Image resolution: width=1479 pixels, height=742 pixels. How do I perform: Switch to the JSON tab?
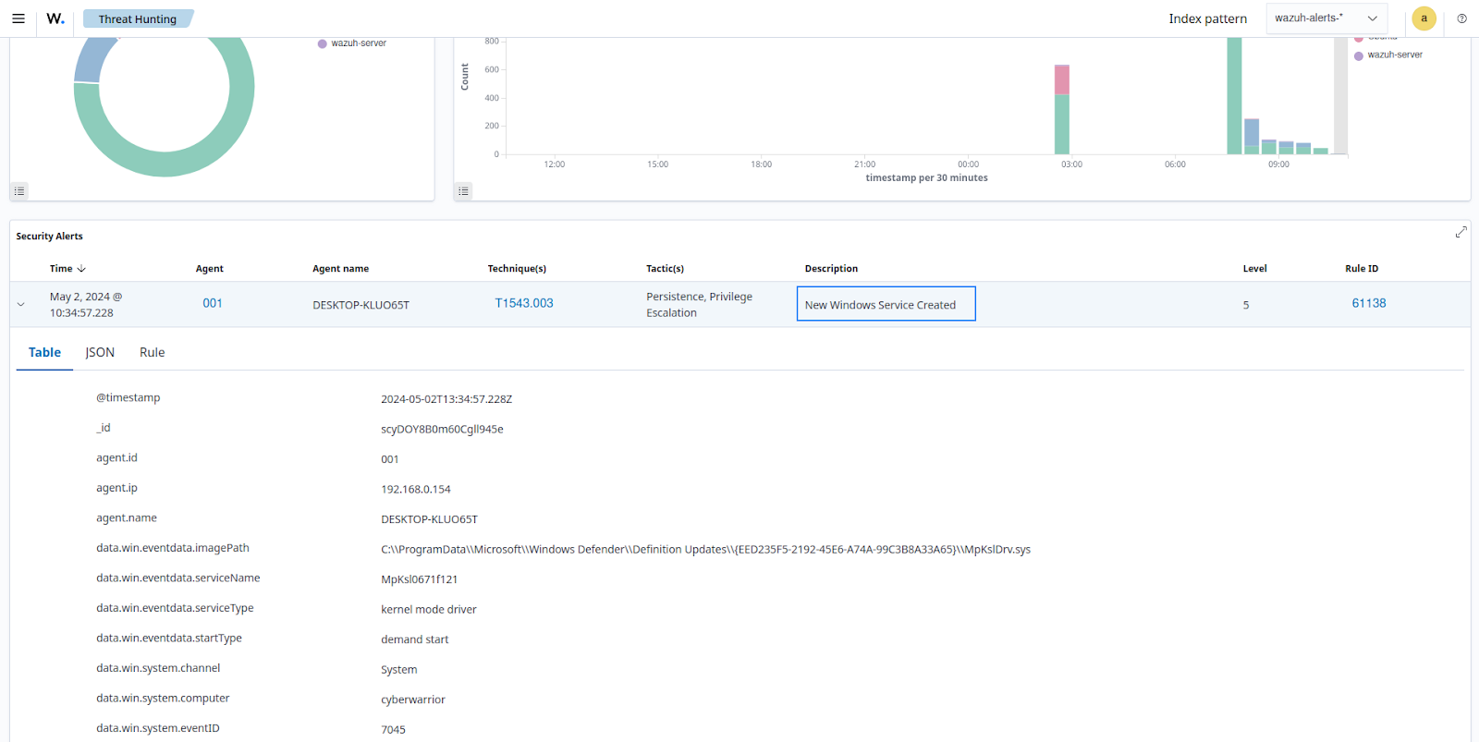(x=100, y=352)
